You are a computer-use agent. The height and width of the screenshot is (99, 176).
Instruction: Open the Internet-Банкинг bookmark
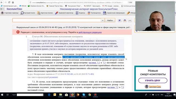click(x=9, y=6)
